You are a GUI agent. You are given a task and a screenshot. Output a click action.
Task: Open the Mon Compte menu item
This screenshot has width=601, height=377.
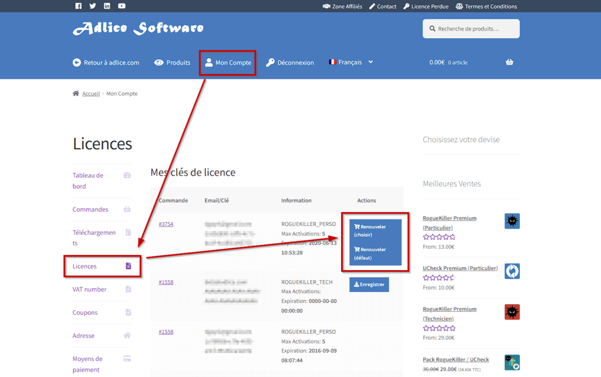click(228, 63)
